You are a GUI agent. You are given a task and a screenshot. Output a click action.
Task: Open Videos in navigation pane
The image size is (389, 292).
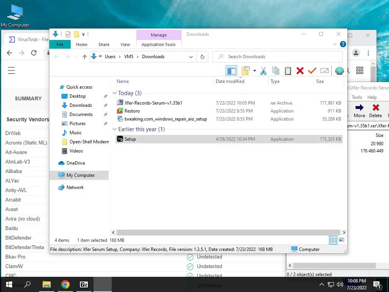[x=76, y=151]
